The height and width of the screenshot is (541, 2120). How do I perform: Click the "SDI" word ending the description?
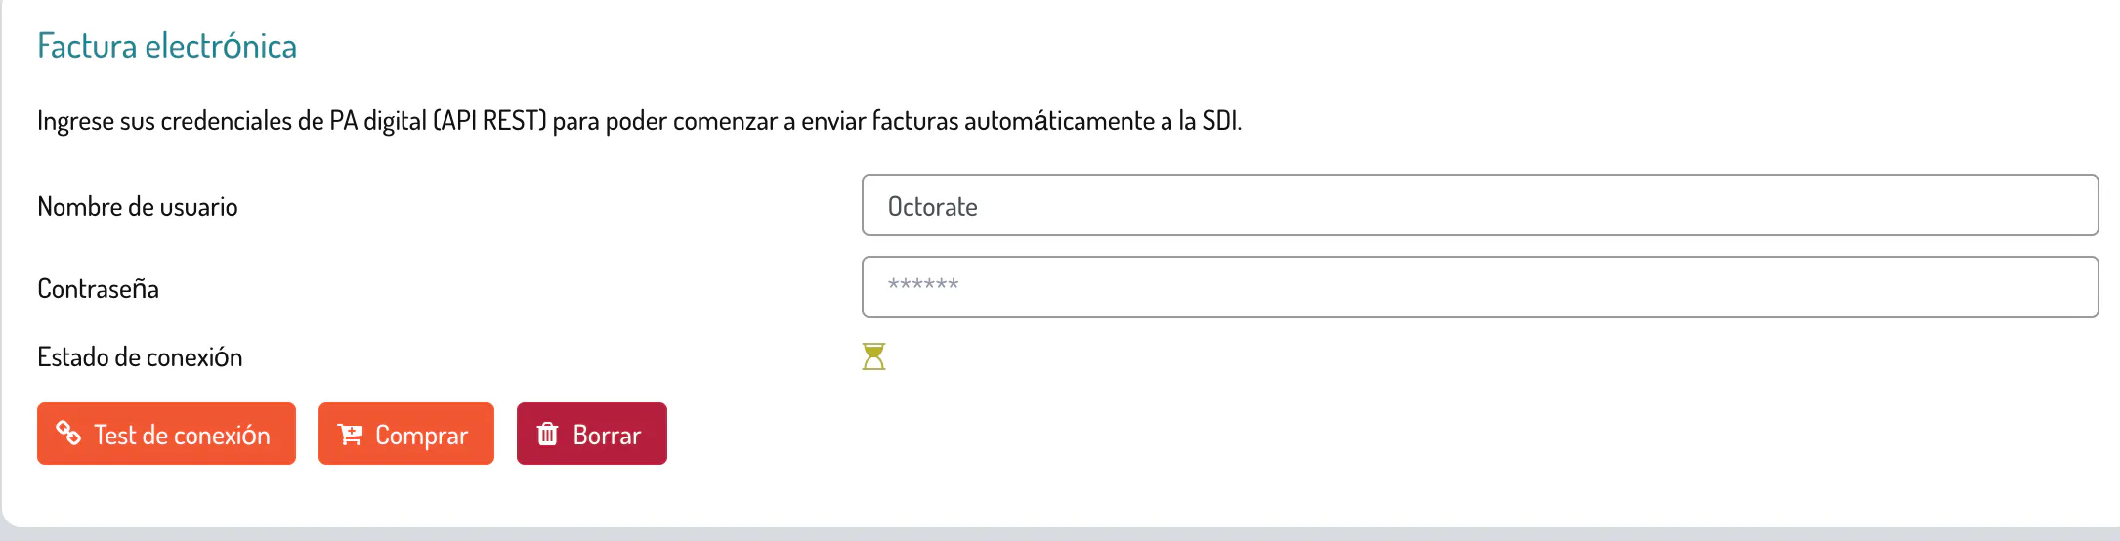[1220, 121]
